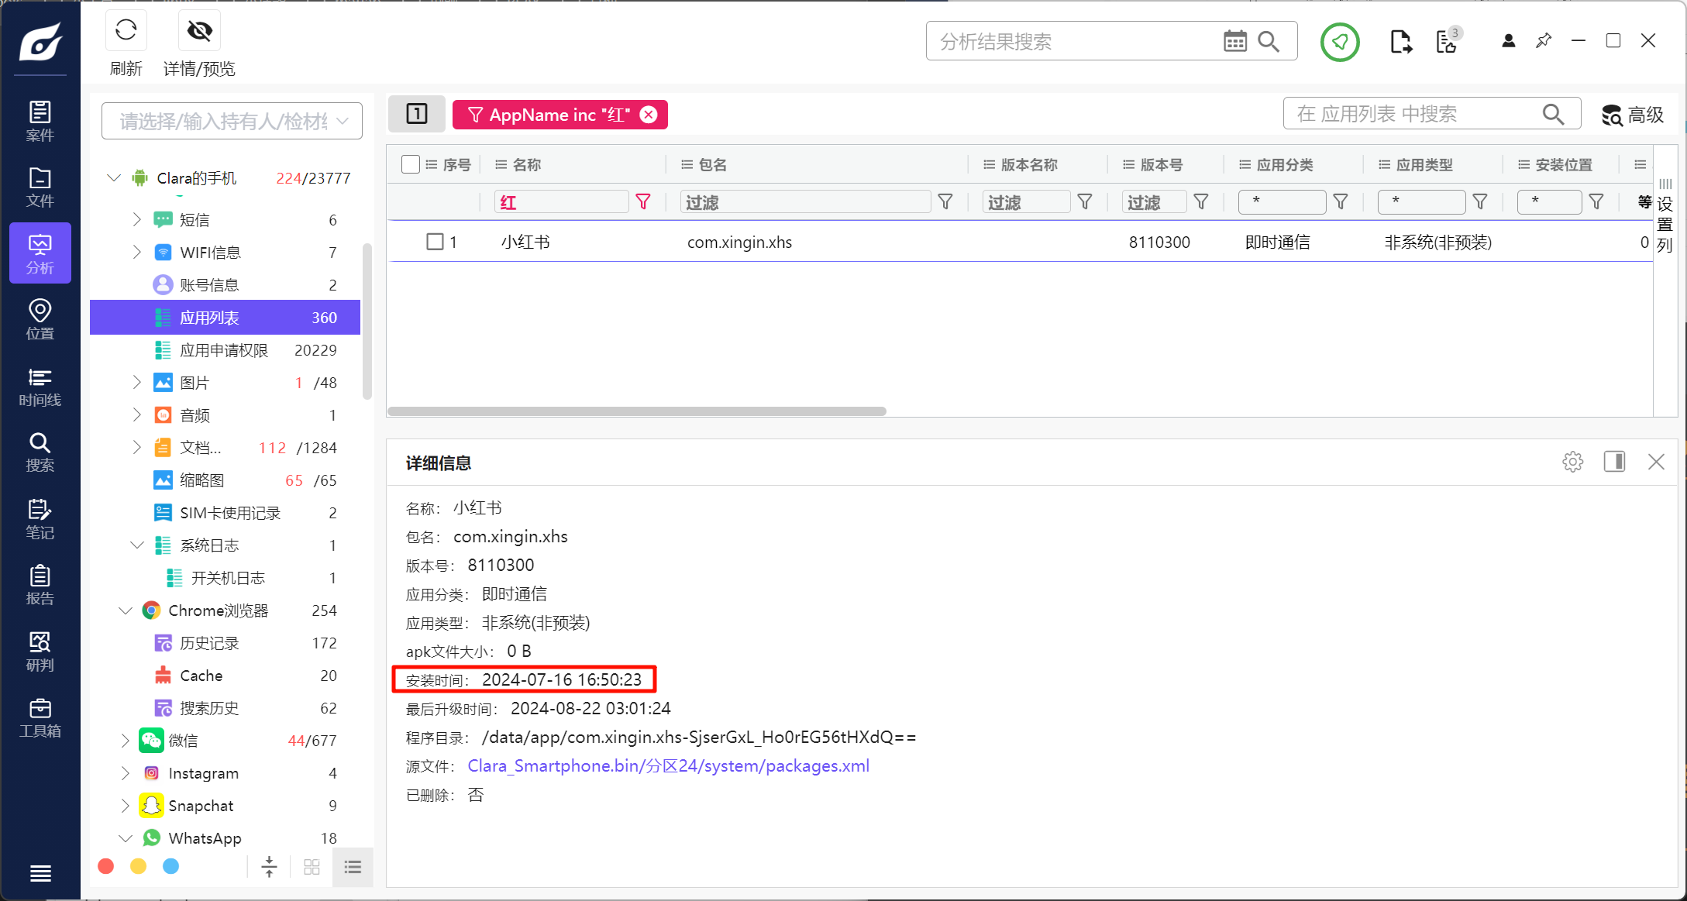Open detail panel settings gear icon
This screenshot has height=901, width=1687.
coord(1572,463)
